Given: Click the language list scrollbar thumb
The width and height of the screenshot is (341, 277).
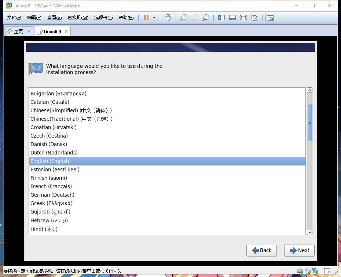Looking at the screenshot, I should pyautogui.click(x=309, y=123).
